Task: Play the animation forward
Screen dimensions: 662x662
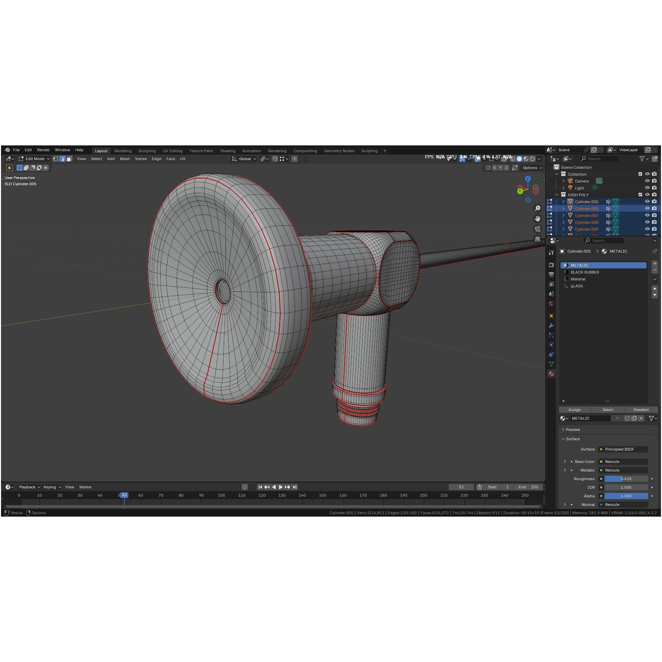Action: pyautogui.click(x=281, y=487)
